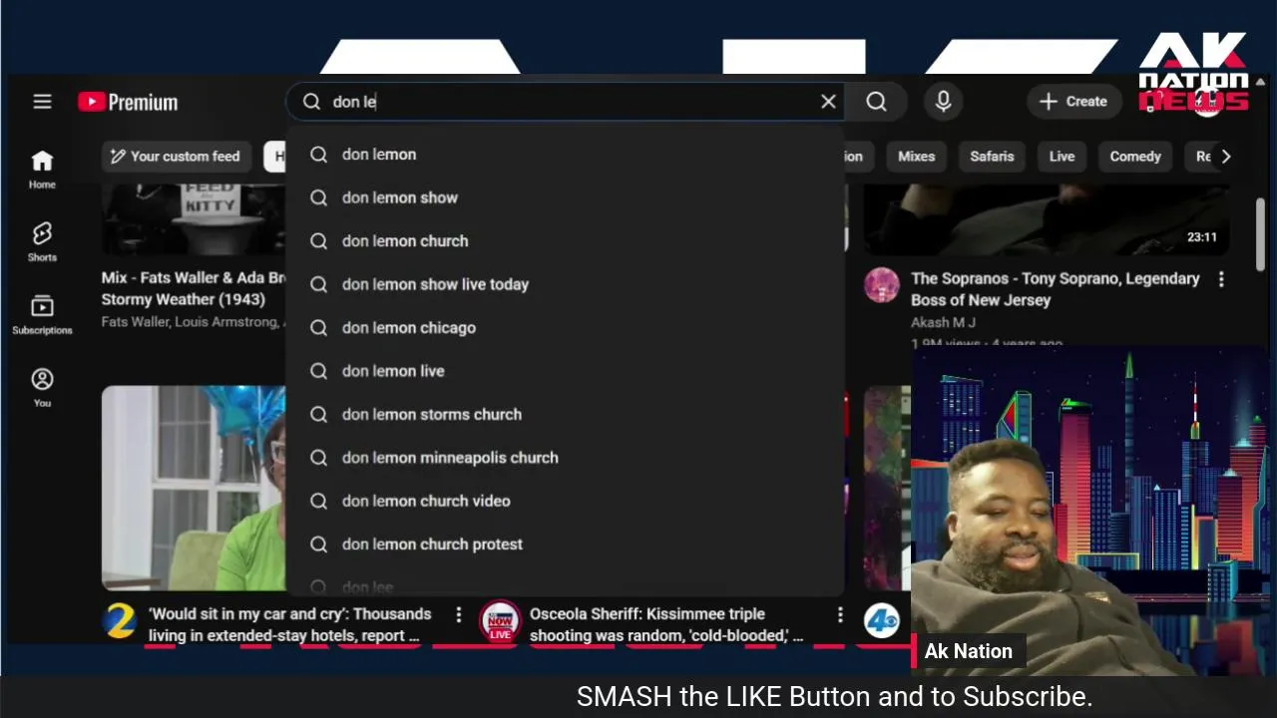Choose the 'don lemon' suggestion

click(x=565, y=155)
